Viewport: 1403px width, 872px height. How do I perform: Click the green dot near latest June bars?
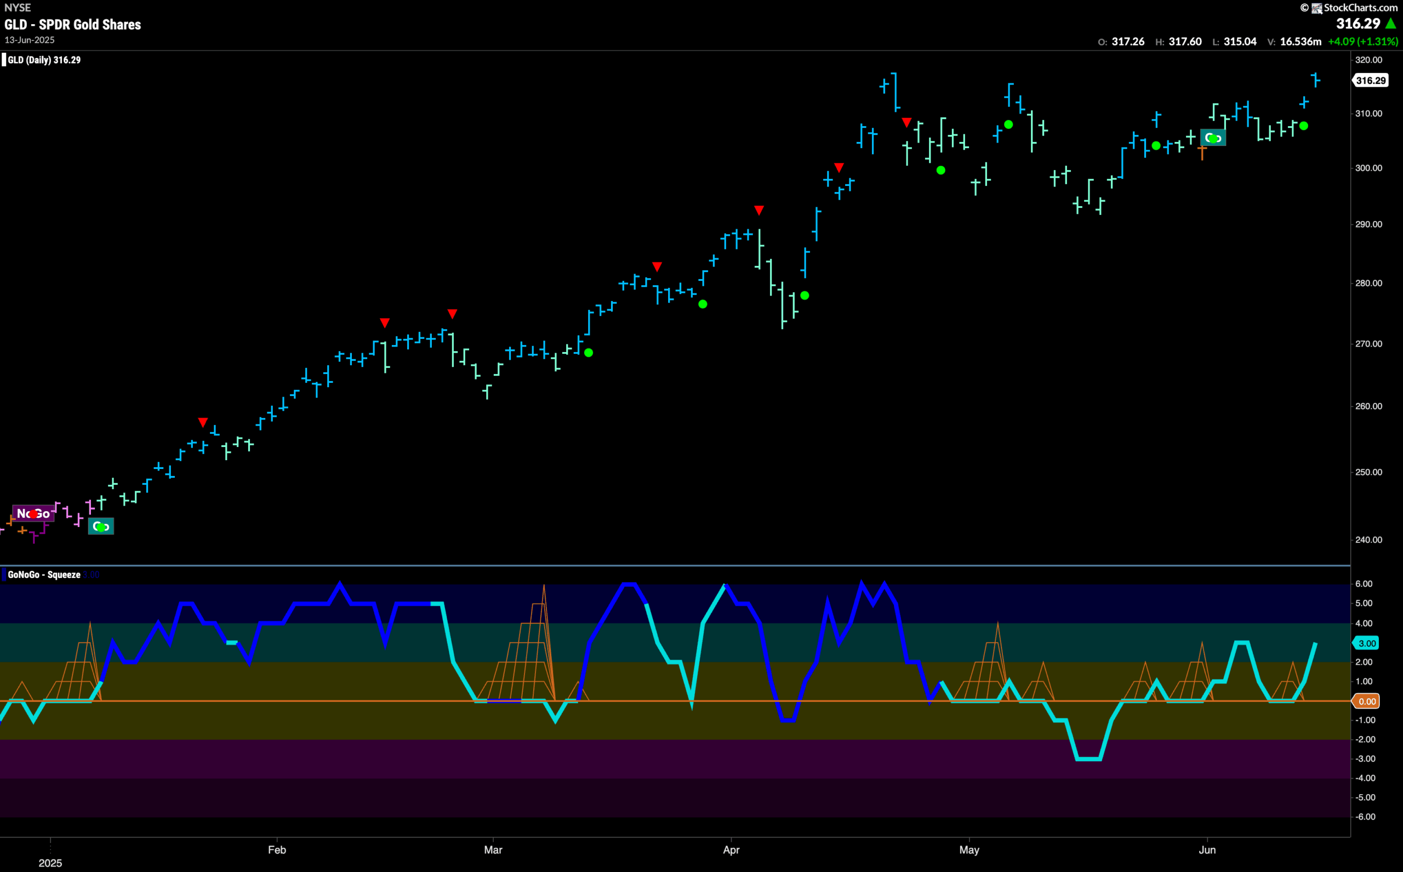tap(1303, 126)
